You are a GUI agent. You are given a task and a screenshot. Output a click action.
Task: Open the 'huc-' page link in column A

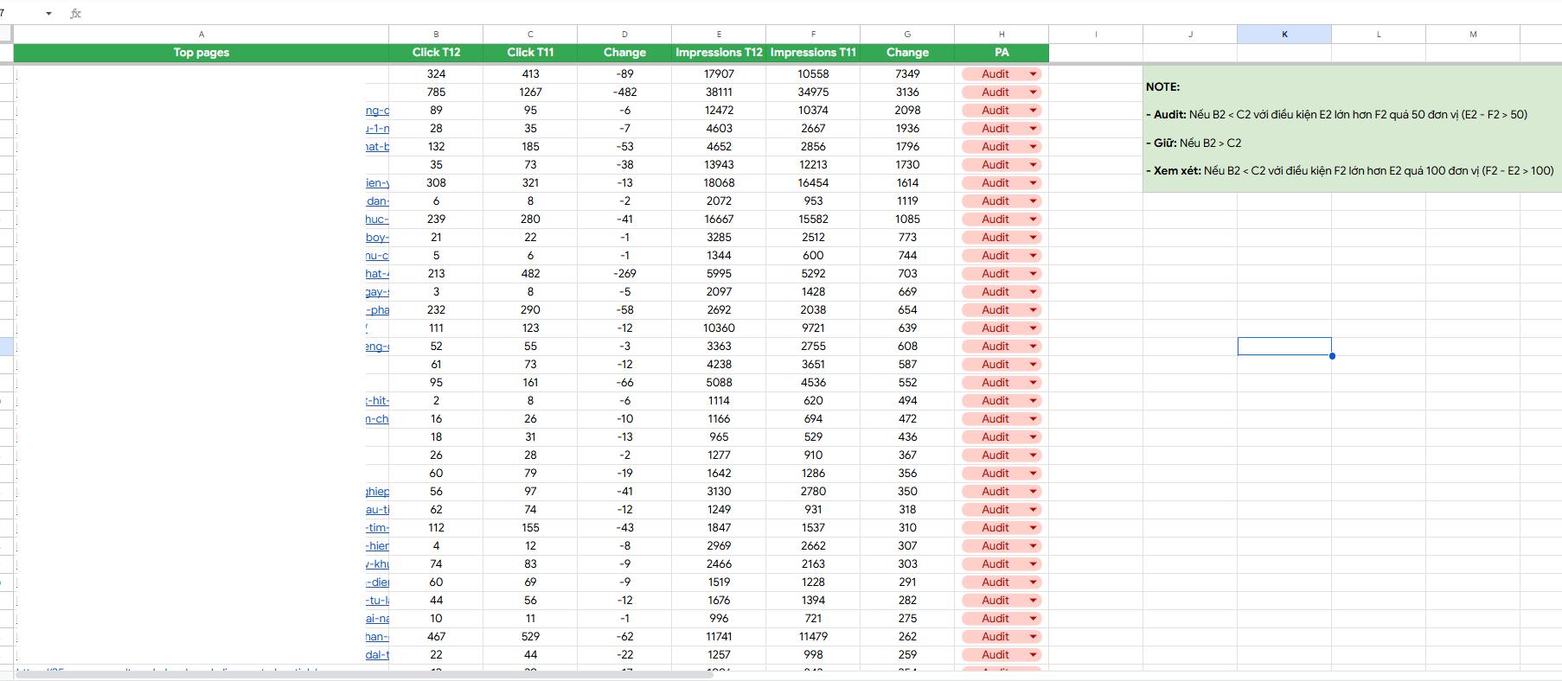tap(377, 220)
